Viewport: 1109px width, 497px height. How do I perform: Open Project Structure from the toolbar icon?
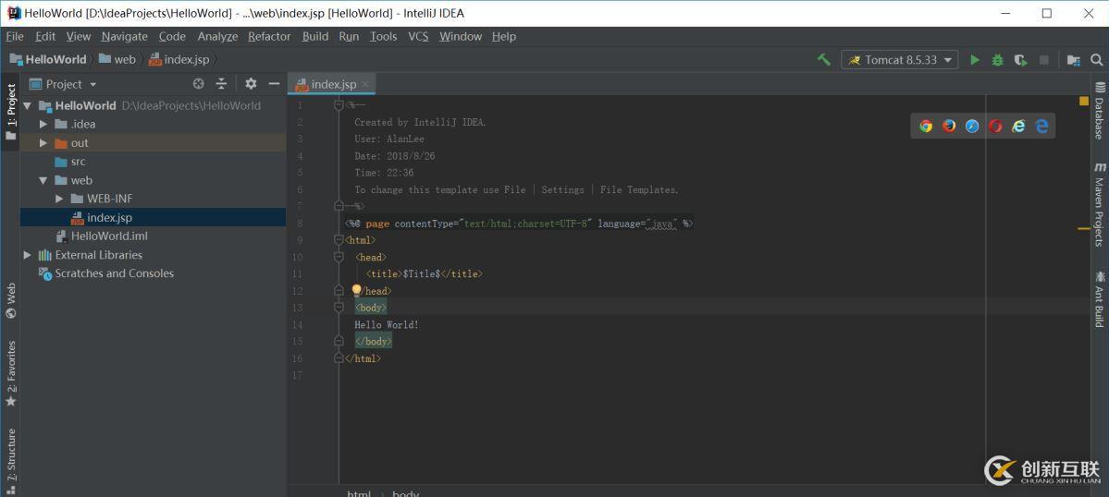click(x=1074, y=60)
